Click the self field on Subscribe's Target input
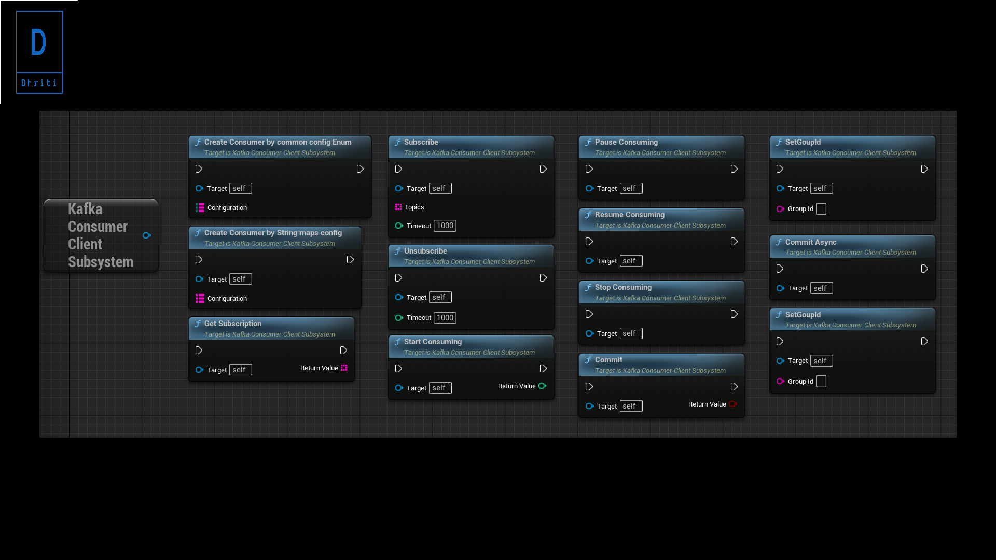The height and width of the screenshot is (560, 996). [x=440, y=188]
